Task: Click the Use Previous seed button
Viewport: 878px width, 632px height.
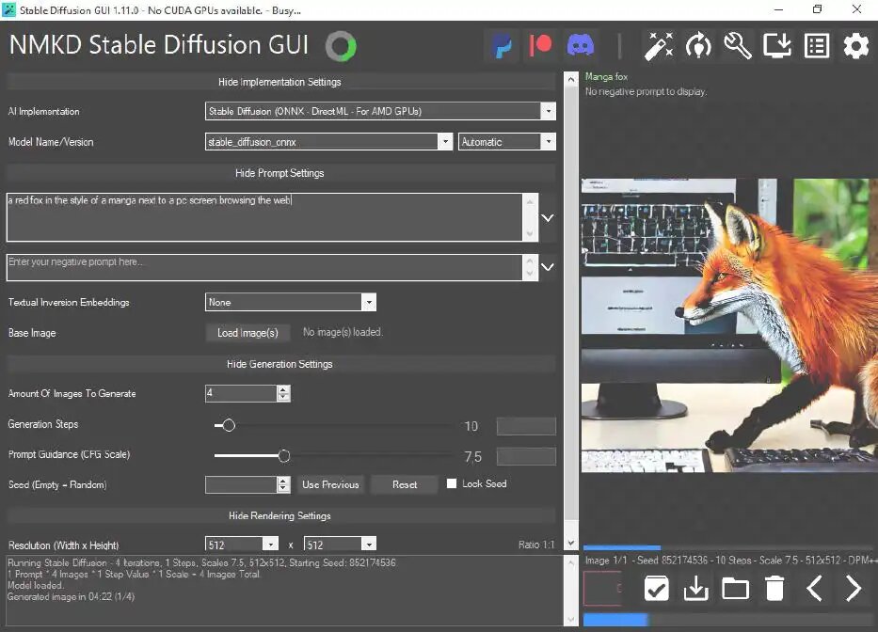Action: [330, 484]
